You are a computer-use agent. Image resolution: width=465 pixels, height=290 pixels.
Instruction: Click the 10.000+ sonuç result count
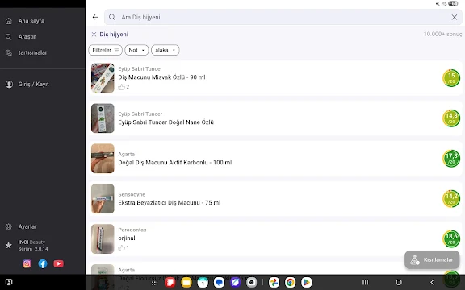point(442,35)
